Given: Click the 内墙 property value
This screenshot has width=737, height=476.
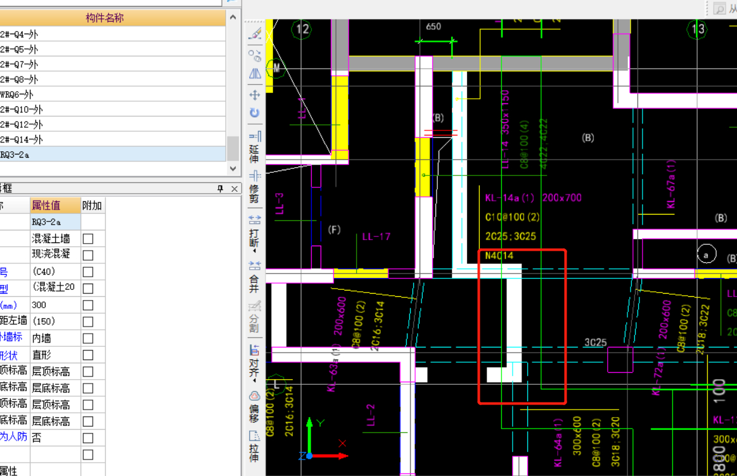Looking at the screenshot, I should 55,339.
